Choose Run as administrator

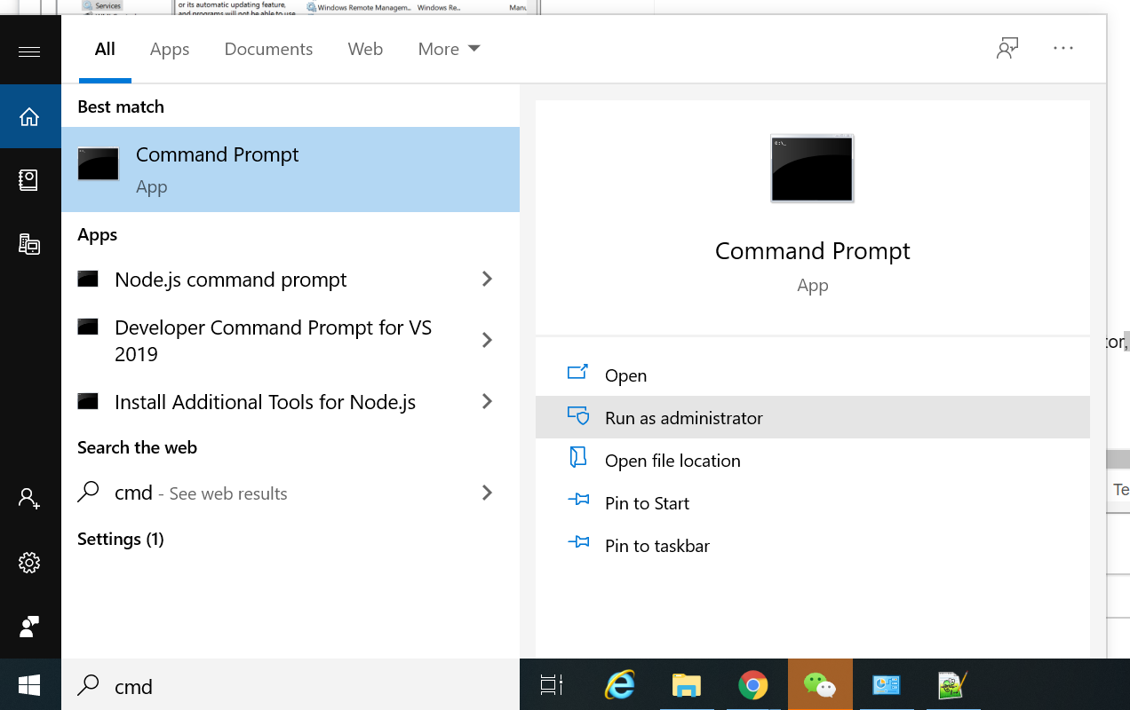pyautogui.click(x=683, y=418)
